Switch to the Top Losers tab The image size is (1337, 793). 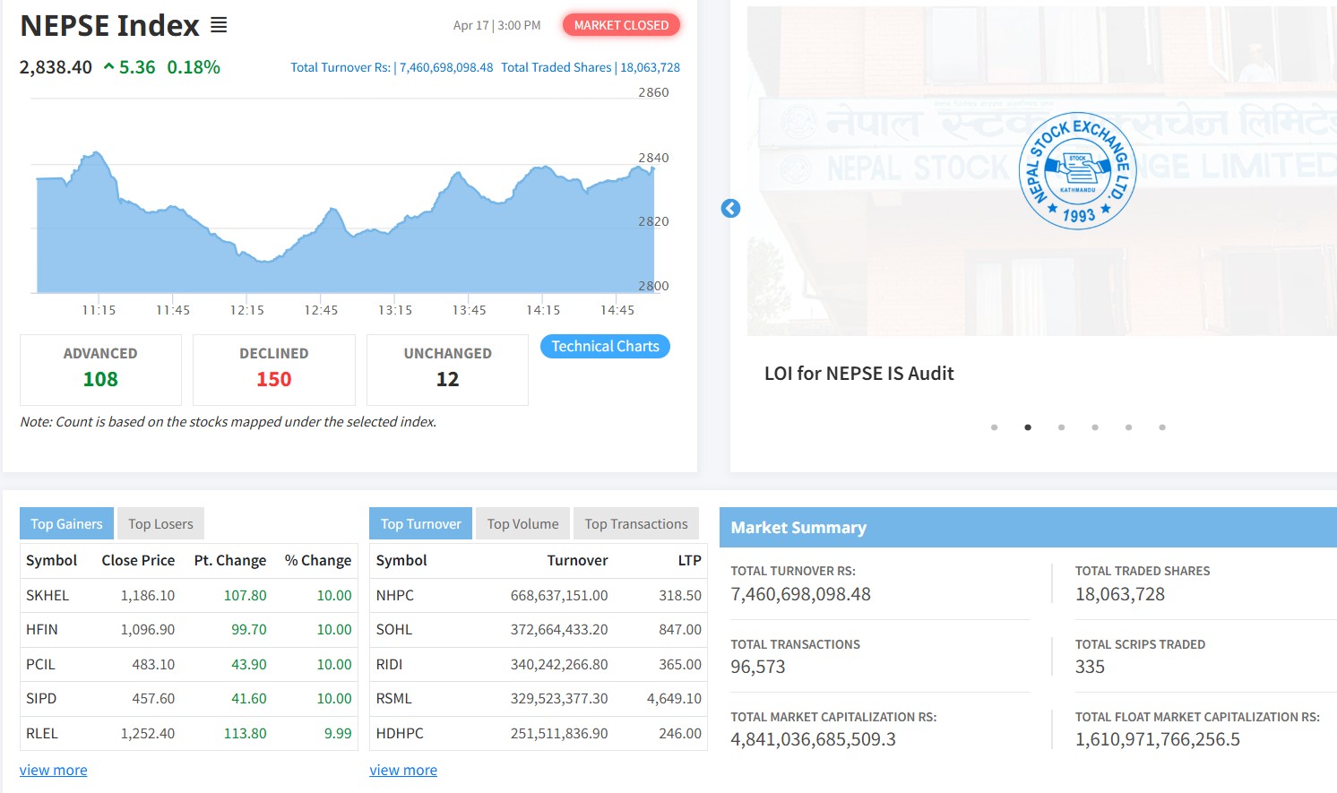[x=160, y=524]
